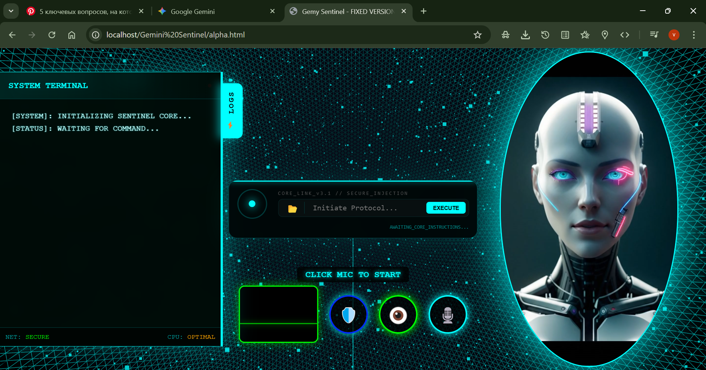
Task: Open the developer code brackets icon
Action: [x=625, y=35]
